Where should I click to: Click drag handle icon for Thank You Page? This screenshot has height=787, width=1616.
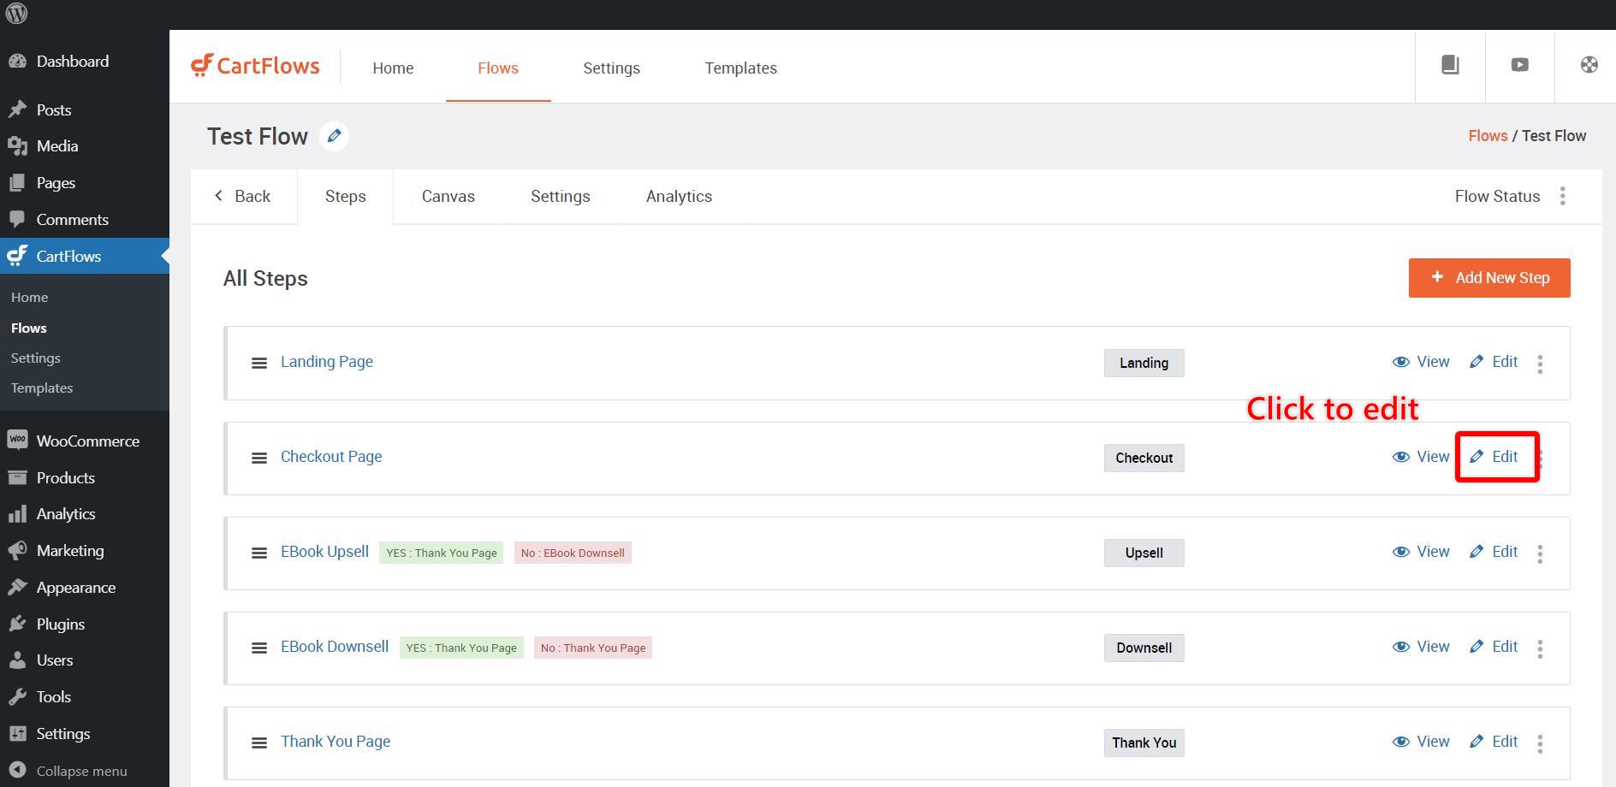[258, 743]
